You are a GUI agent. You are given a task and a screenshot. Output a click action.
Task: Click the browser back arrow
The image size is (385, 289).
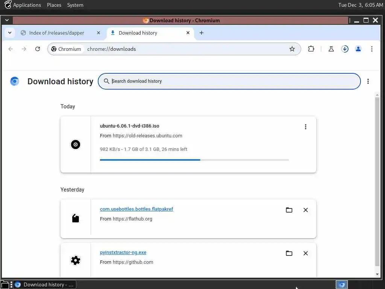[11, 49]
